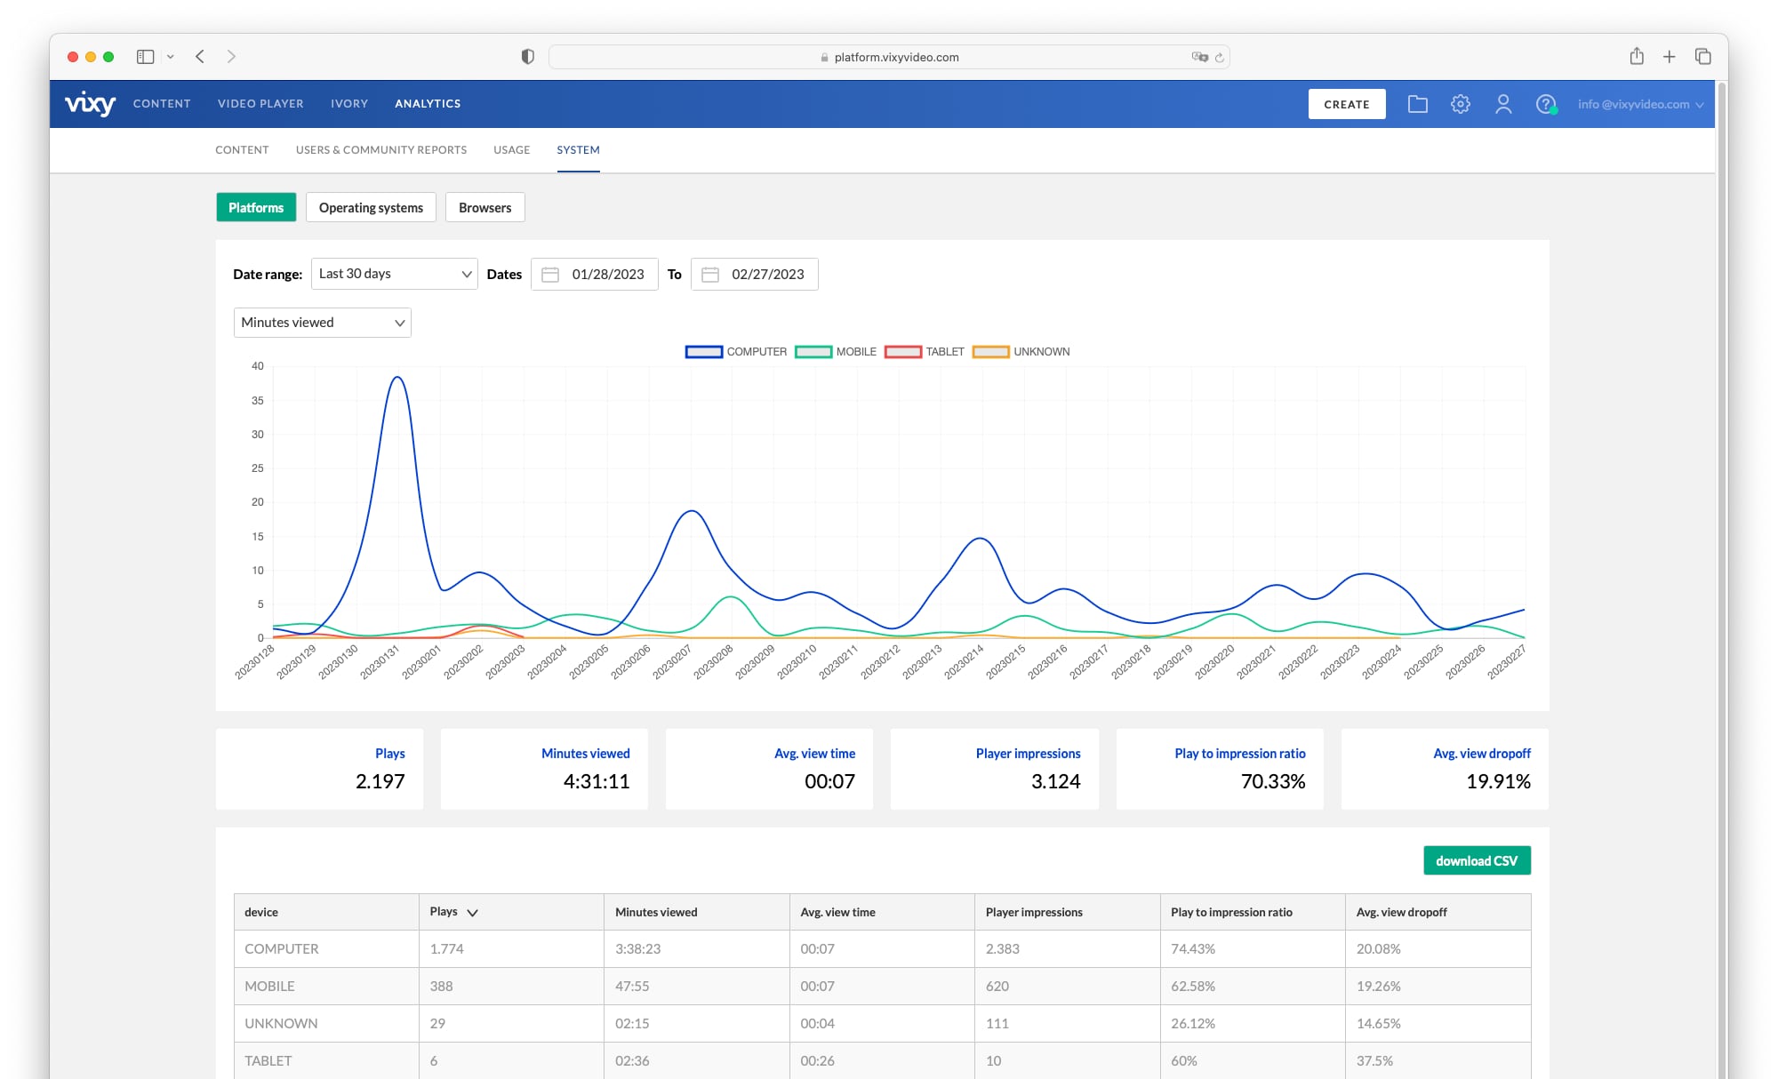Screen dimensions: 1778x1079
Task: Select the Operating systems button
Action: coord(371,207)
